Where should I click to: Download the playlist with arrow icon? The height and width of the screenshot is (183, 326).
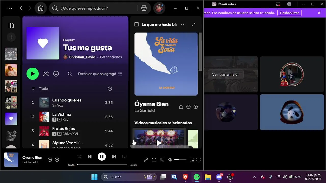[x=56, y=74]
